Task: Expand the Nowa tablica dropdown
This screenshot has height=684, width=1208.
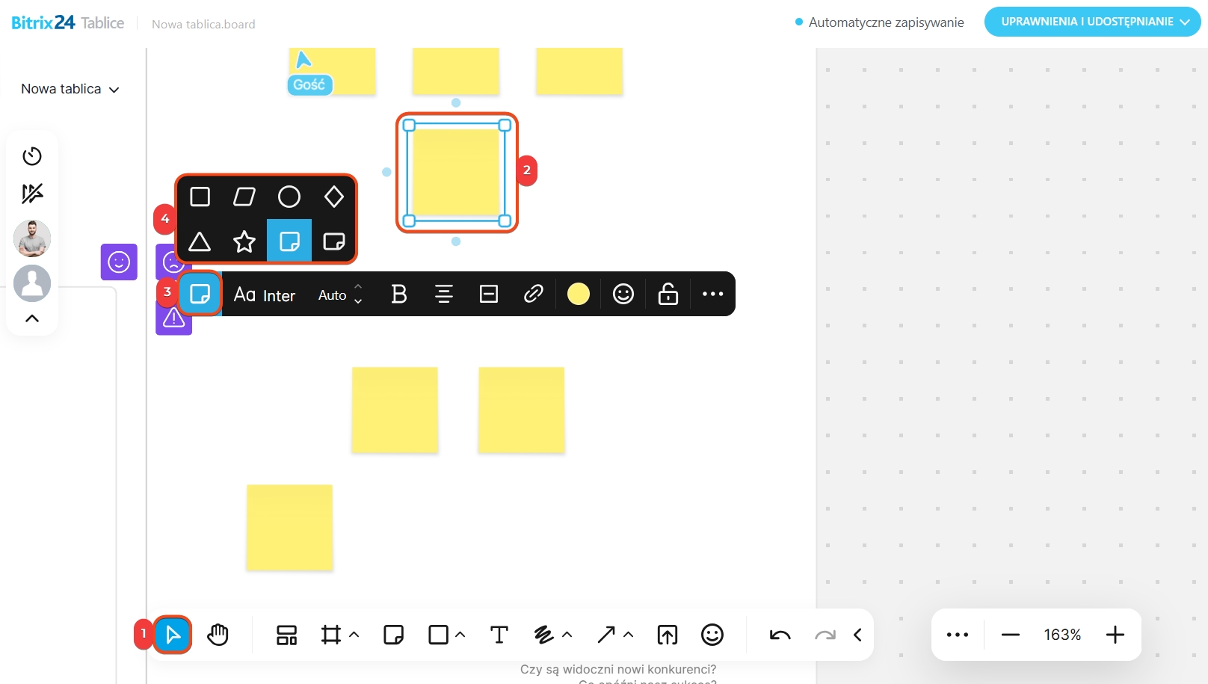Action: point(70,89)
